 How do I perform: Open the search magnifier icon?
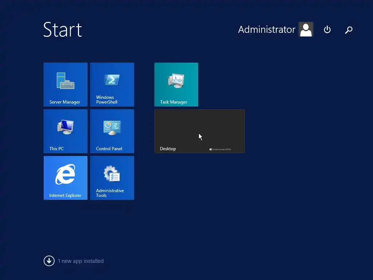click(349, 30)
